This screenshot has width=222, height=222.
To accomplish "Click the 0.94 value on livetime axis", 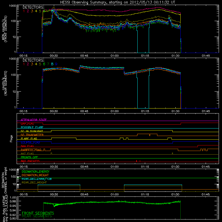I will (x=13, y=210).
